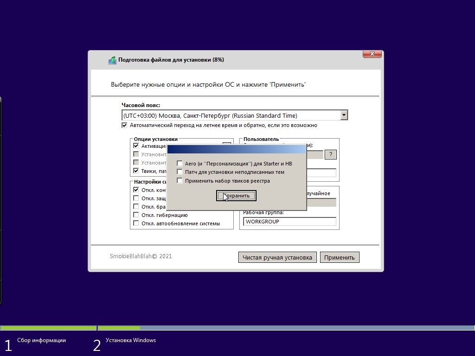Click the Применить button

340,257
